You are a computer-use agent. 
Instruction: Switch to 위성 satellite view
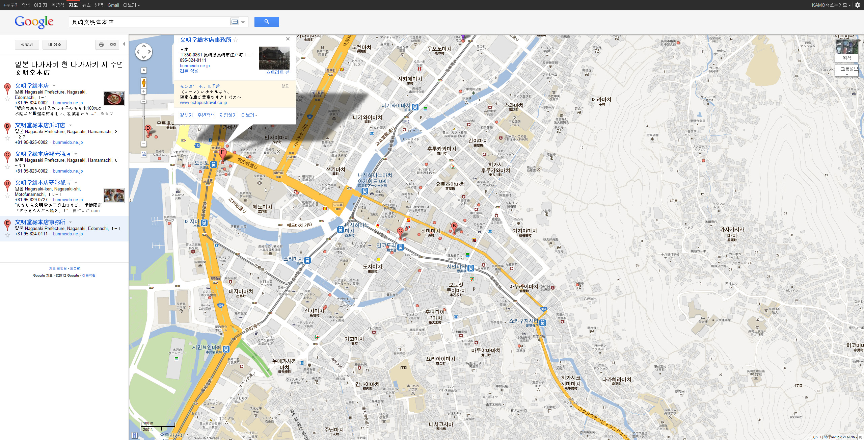(847, 50)
